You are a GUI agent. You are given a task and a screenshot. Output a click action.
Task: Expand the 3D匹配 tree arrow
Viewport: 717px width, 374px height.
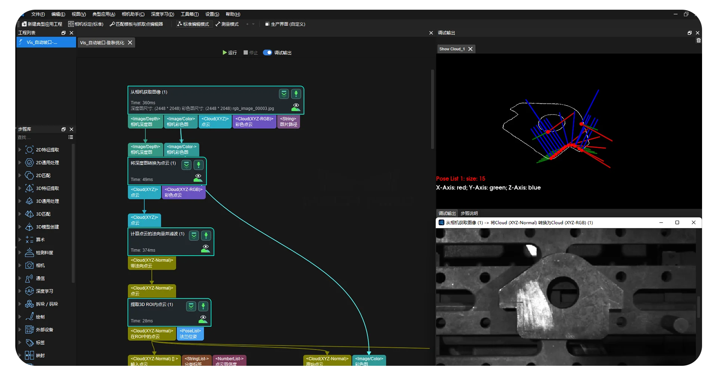20,214
